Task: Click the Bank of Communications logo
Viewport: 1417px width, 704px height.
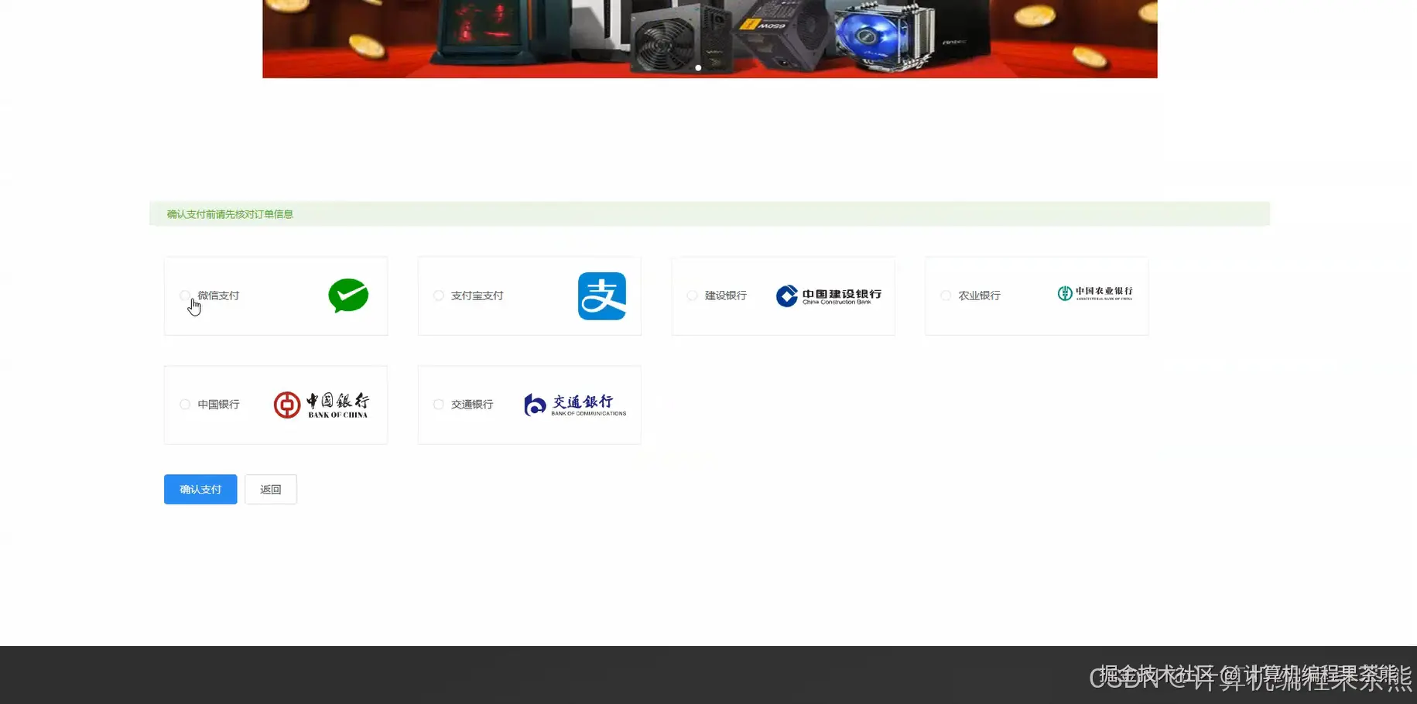Action: click(x=575, y=405)
